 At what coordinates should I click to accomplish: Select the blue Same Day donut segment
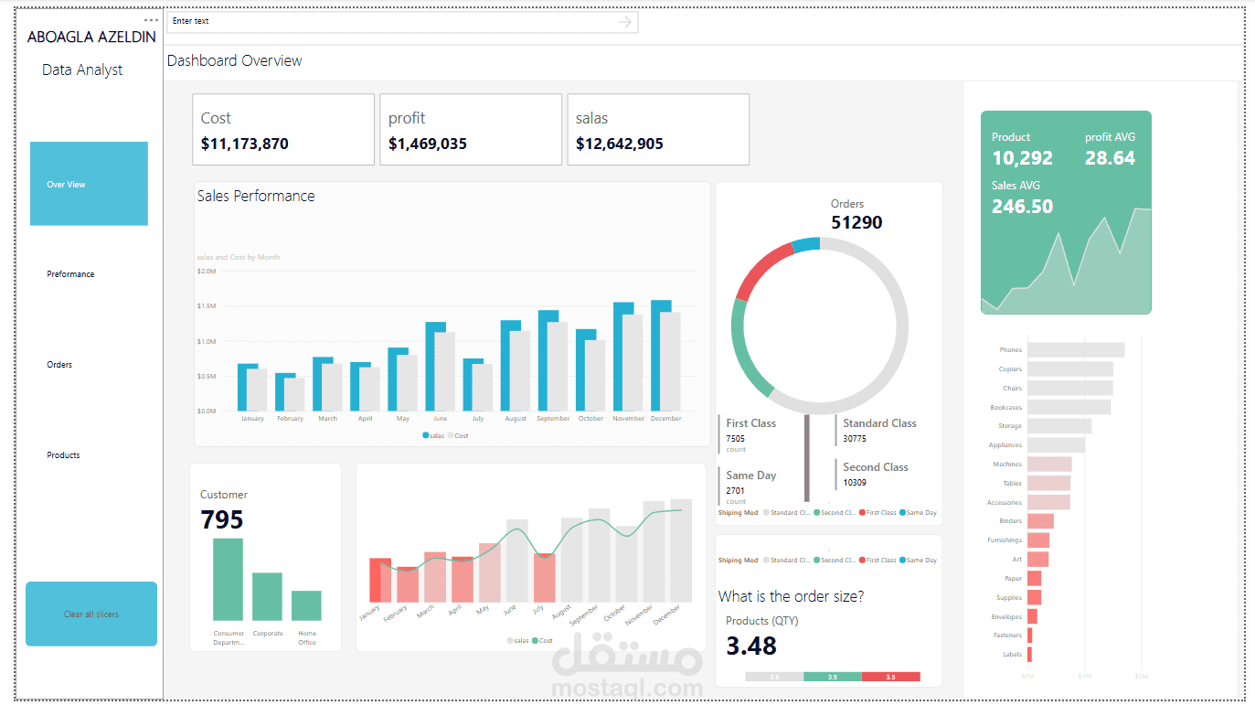click(805, 244)
